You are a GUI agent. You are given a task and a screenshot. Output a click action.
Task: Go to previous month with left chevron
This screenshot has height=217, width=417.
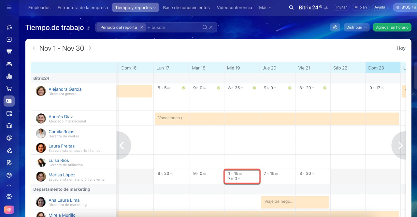[x=34, y=48]
